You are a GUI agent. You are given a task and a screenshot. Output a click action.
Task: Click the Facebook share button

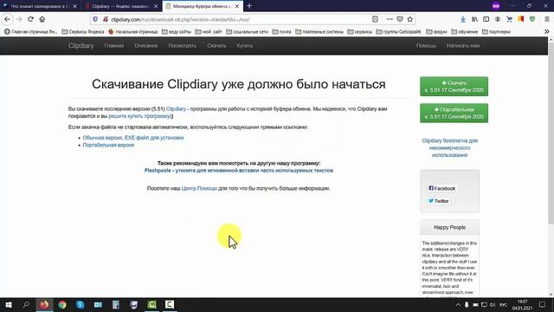pyautogui.click(x=442, y=189)
